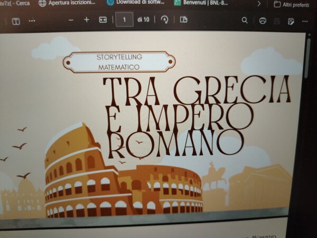Open the 'Cerca' bookmark
317x238 pixels.
click(x=15, y=3)
